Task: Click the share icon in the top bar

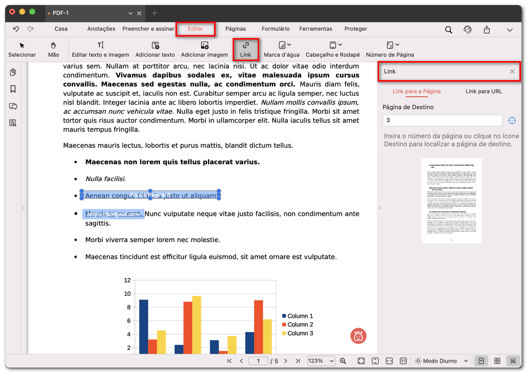Action: click(x=486, y=30)
